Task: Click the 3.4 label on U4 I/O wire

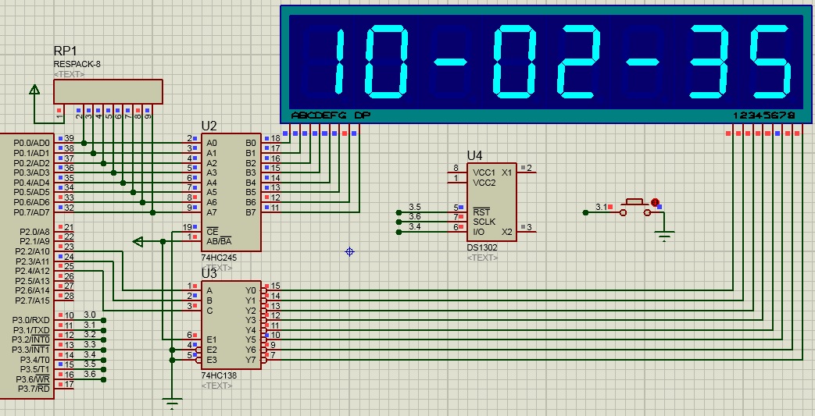Action: pyautogui.click(x=415, y=226)
